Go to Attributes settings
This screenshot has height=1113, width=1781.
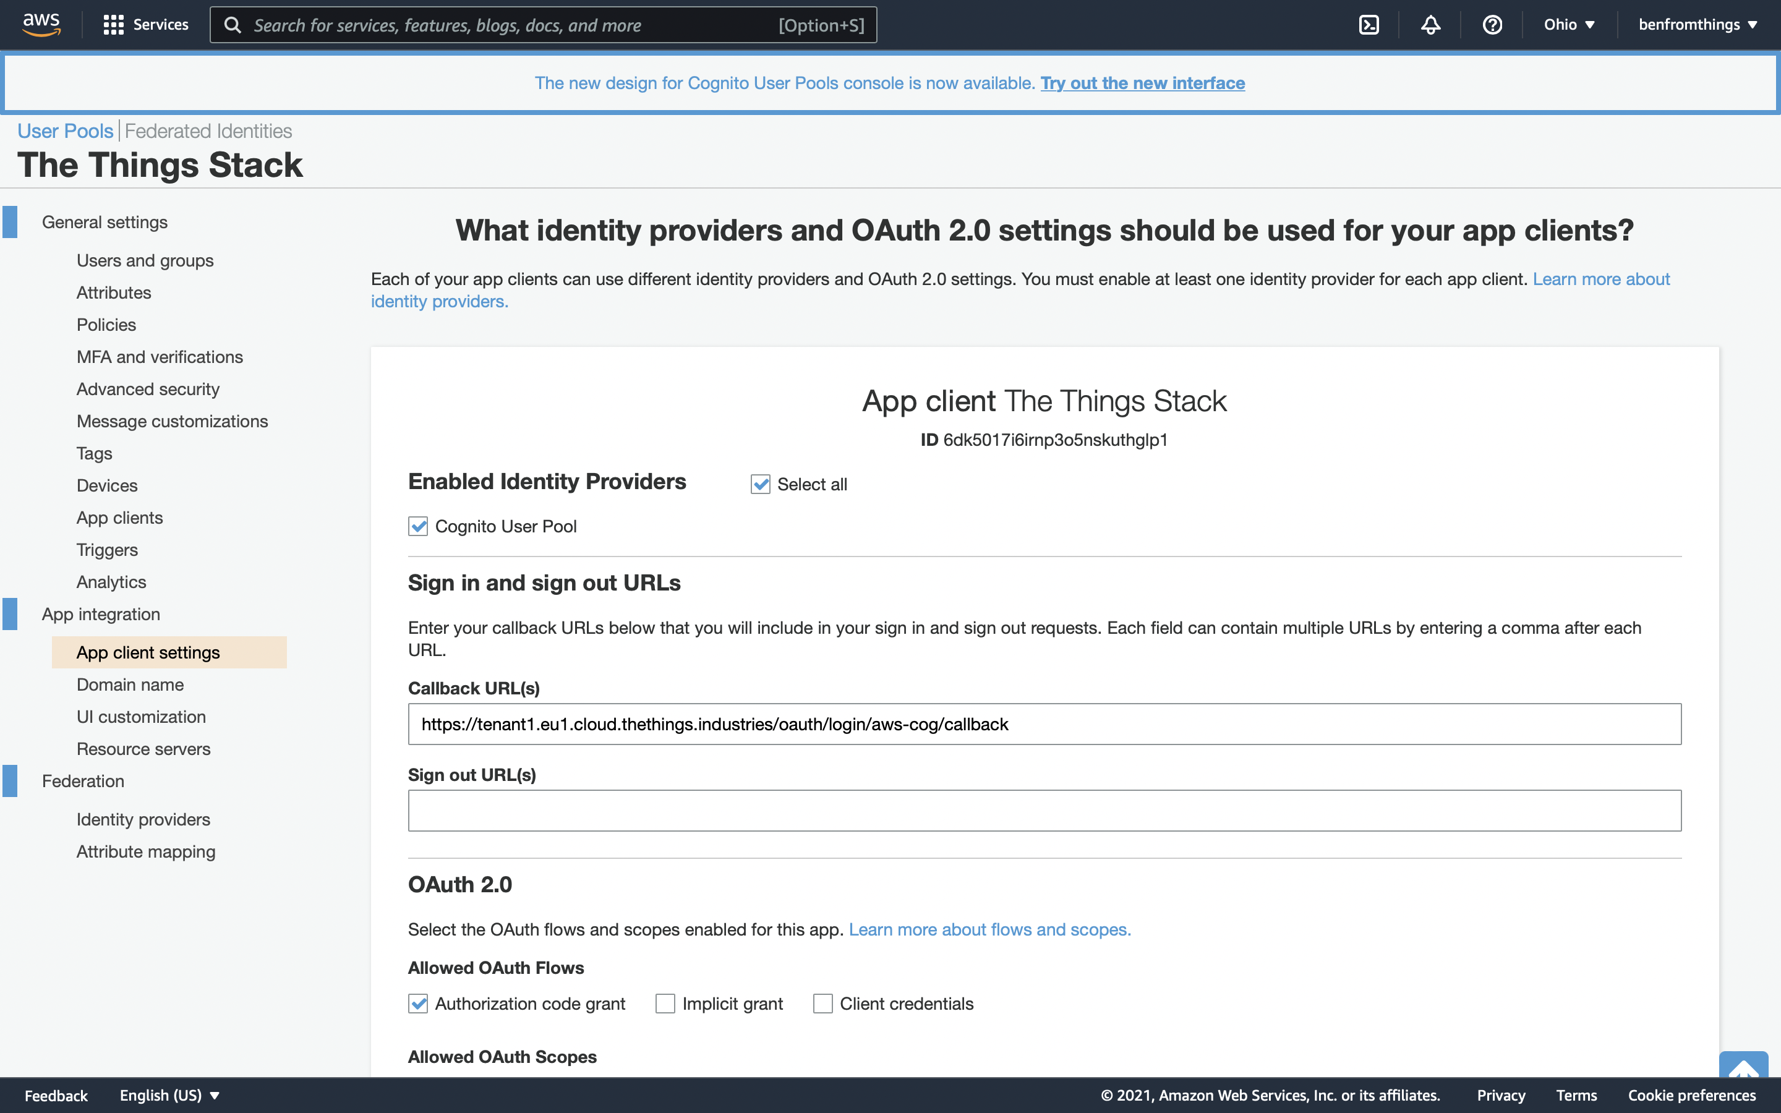click(x=114, y=293)
